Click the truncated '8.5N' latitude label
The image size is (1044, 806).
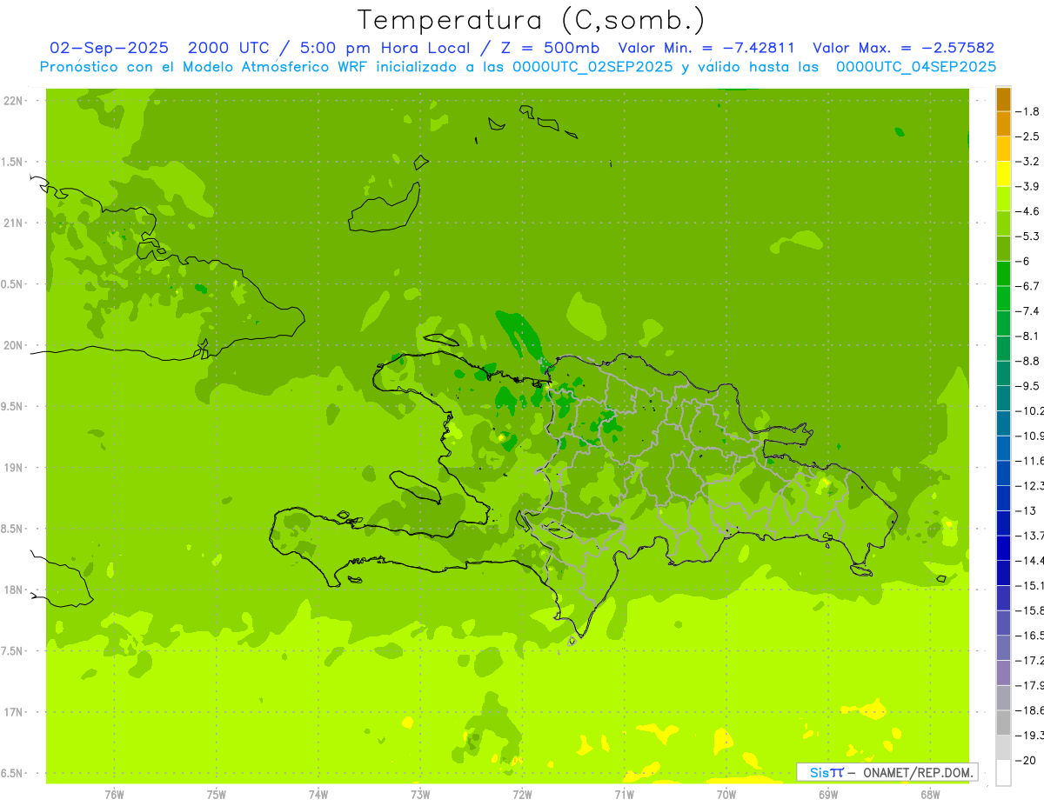pyautogui.click(x=13, y=529)
